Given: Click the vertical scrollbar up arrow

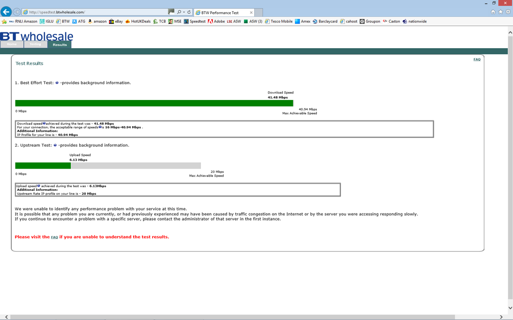Looking at the screenshot, I should pyautogui.click(x=510, y=33).
